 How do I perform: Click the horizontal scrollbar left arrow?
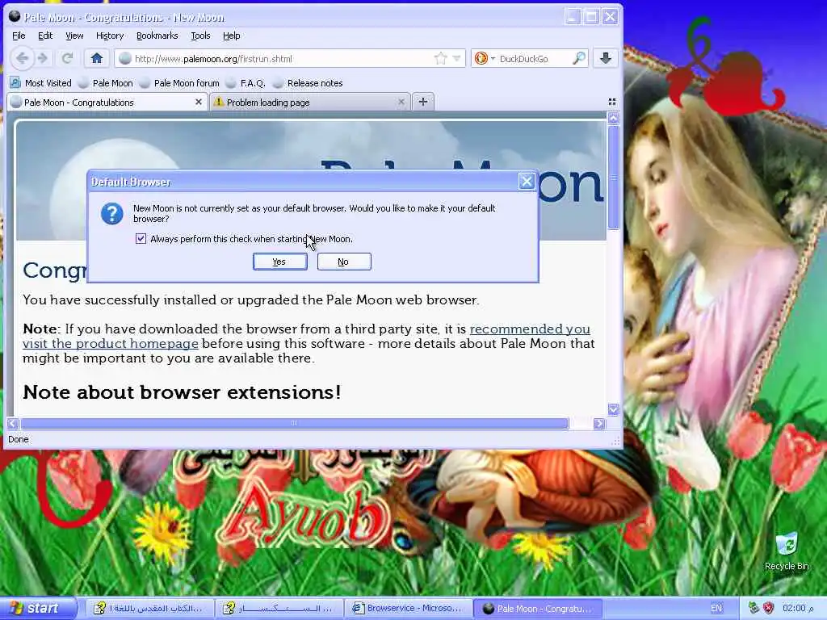tap(13, 423)
